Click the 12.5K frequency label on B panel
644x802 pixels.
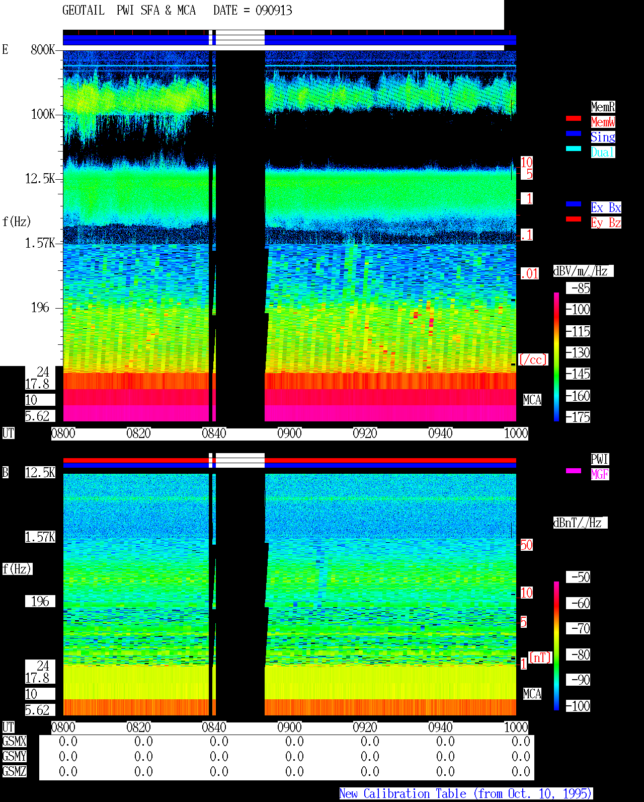pos(40,472)
